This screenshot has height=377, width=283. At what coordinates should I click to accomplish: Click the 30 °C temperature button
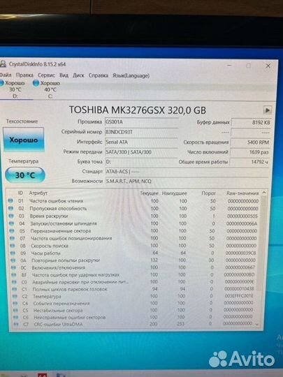click(25, 175)
